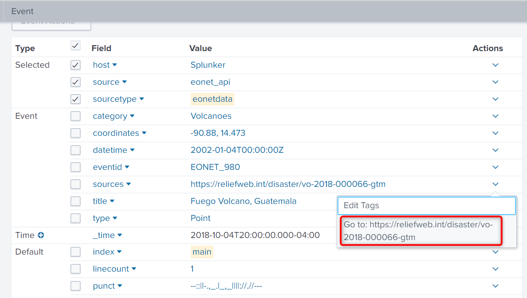Open the actions chevron for the punct row
Screen dimensions: 527x298
495,286
